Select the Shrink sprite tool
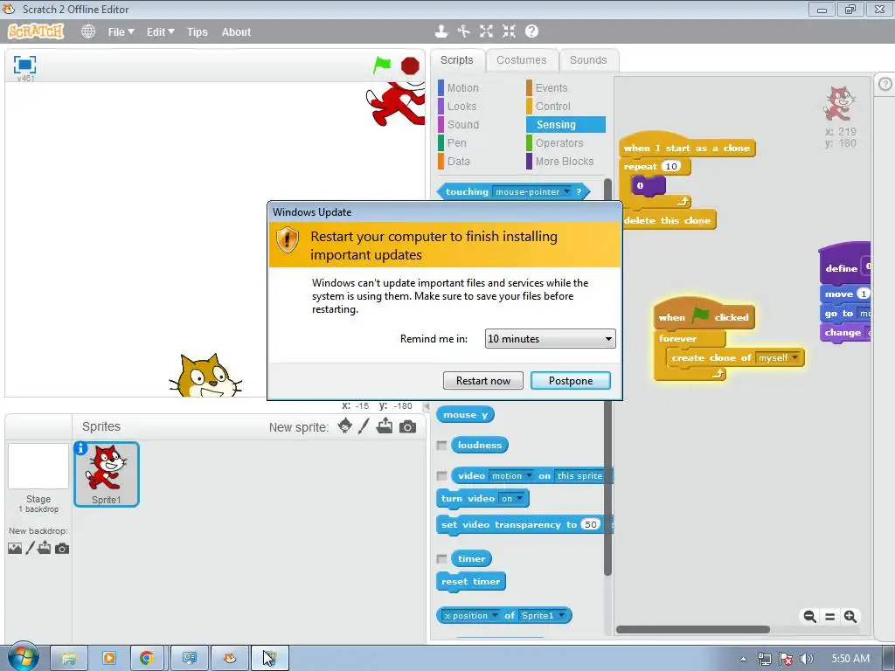The image size is (895, 671). pos(510,31)
